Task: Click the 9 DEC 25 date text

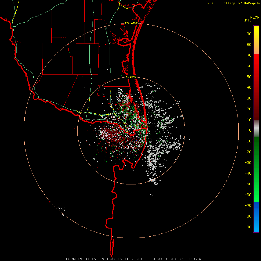Action: click(x=175, y=259)
